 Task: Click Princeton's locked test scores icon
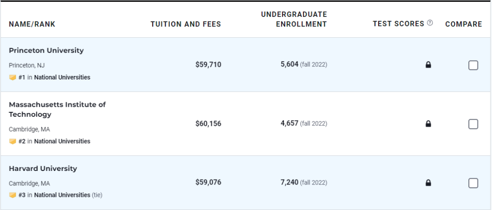428,65
